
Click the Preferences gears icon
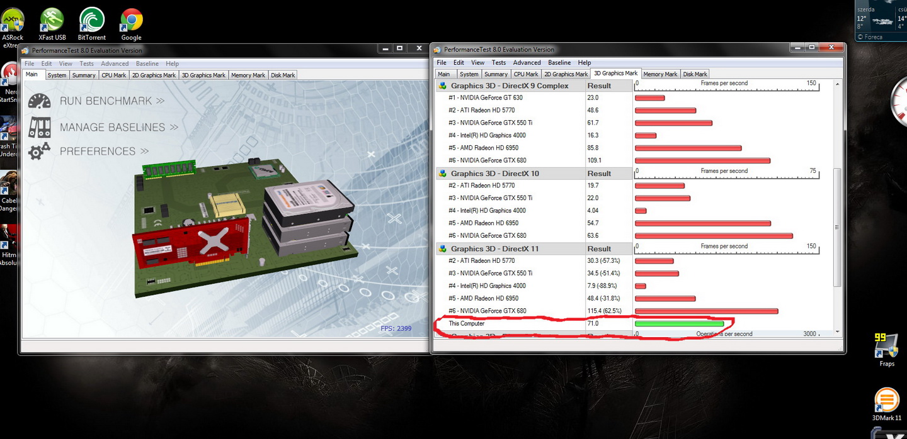point(39,151)
